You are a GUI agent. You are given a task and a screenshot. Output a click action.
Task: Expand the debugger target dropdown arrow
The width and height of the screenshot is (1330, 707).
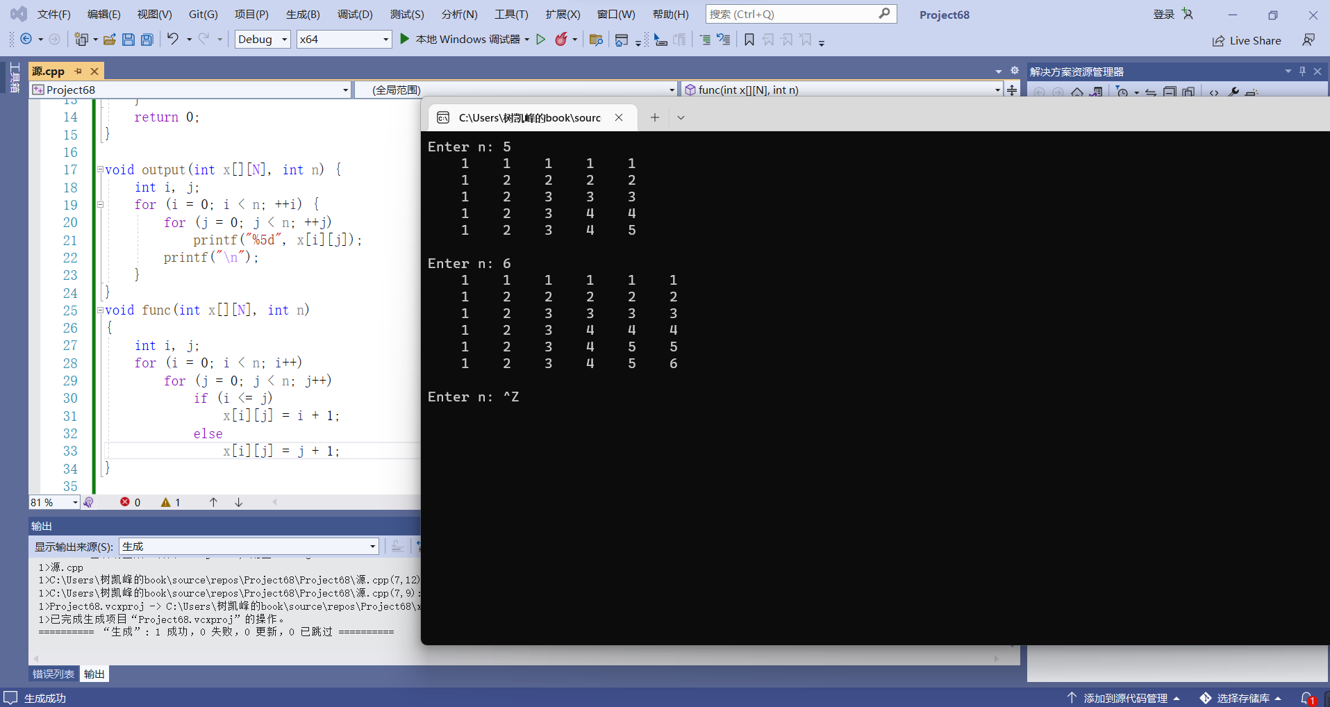click(x=527, y=40)
